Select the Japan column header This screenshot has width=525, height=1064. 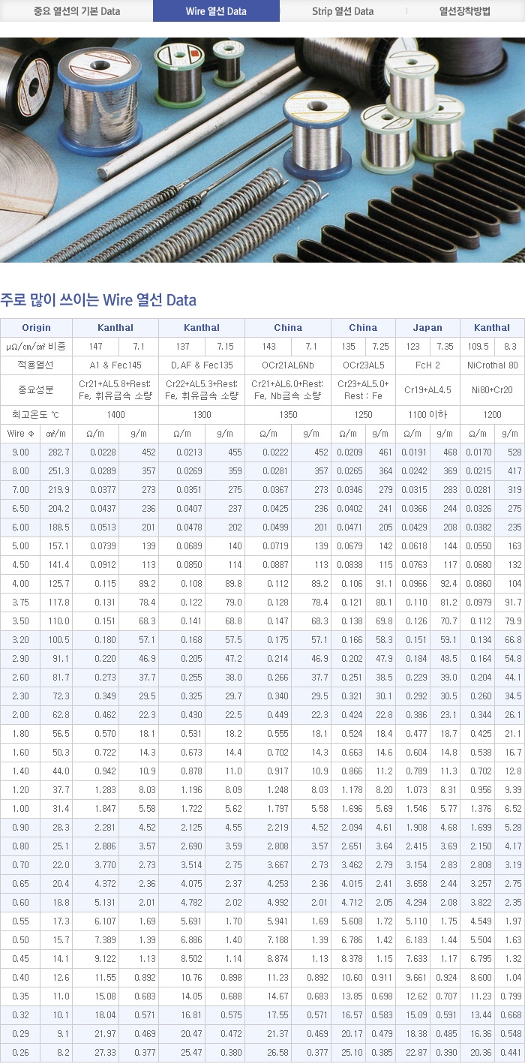point(427,328)
